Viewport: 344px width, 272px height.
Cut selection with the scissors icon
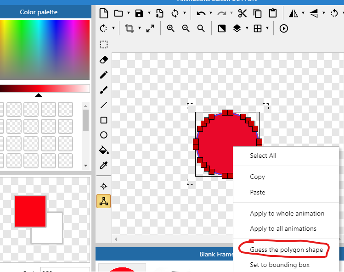pyautogui.click(x=242, y=13)
